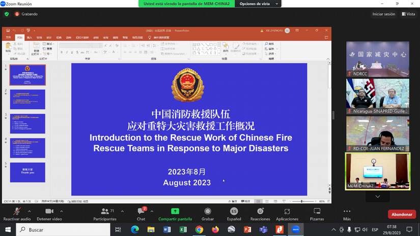420x236 pixels.
Task: Switch layout using Vista menu
Action: point(408,14)
